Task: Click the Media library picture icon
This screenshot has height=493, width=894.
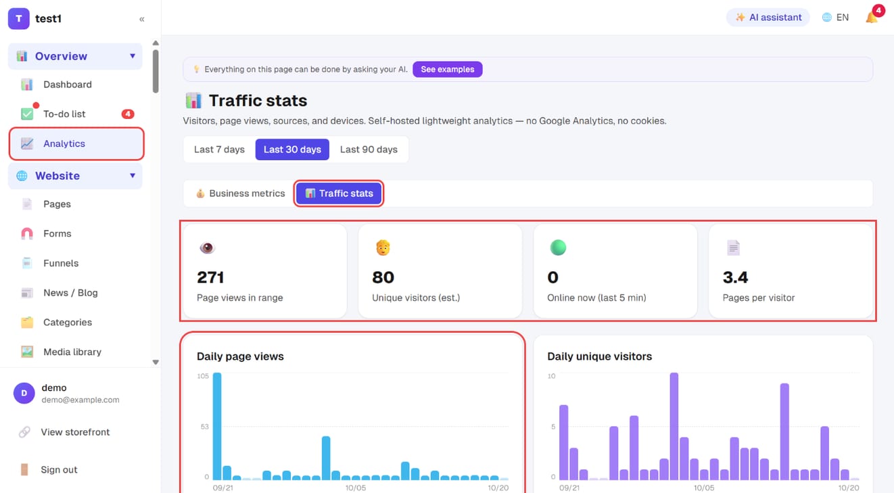Action: click(x=27, y=352)
